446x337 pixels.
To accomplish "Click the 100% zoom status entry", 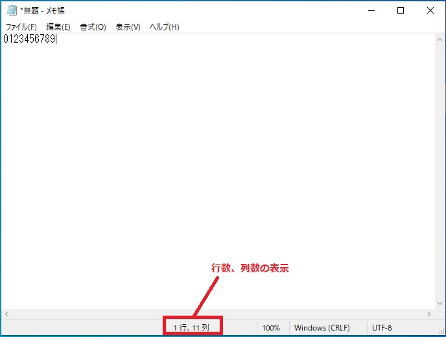I will pyautogui.click(x=271, y=328).
